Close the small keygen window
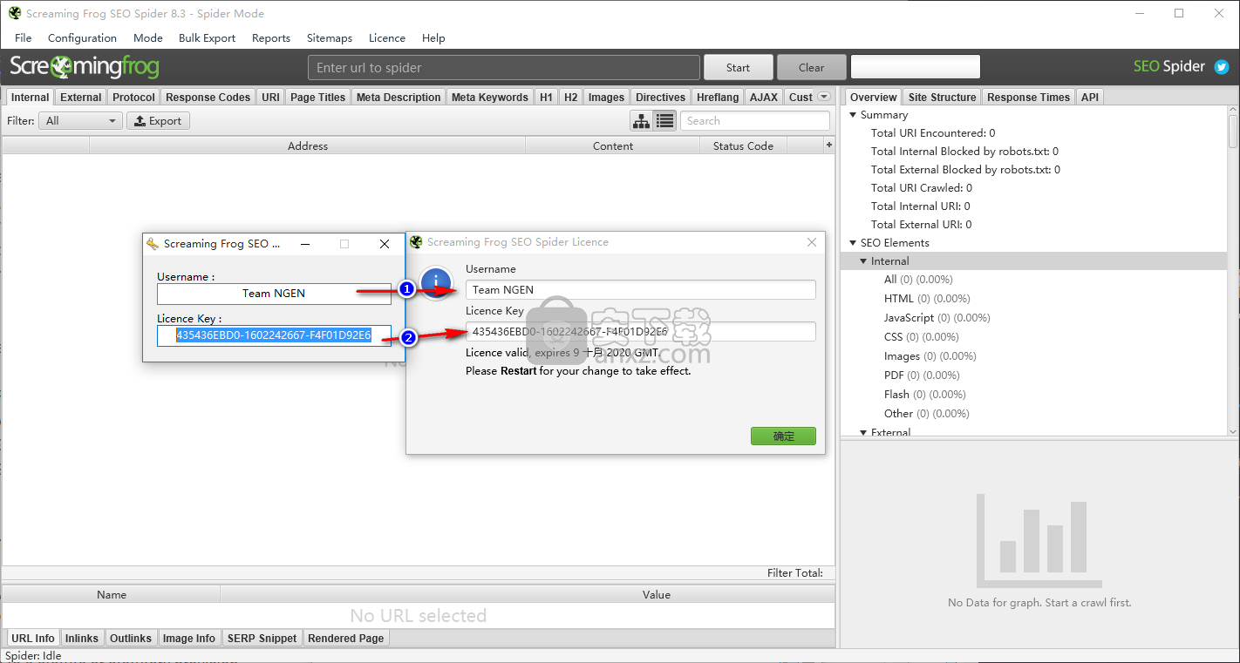1240x663 pixels. click(385, 244)
